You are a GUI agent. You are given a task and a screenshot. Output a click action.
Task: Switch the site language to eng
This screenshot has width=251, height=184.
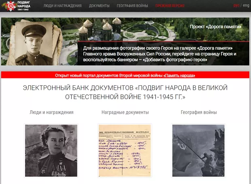pos(246,5)
